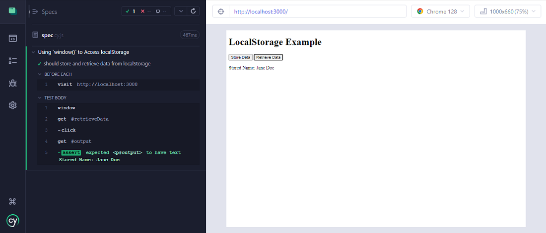Open keyboard shortcuts via command icon
546x233 pixels.
13,201
